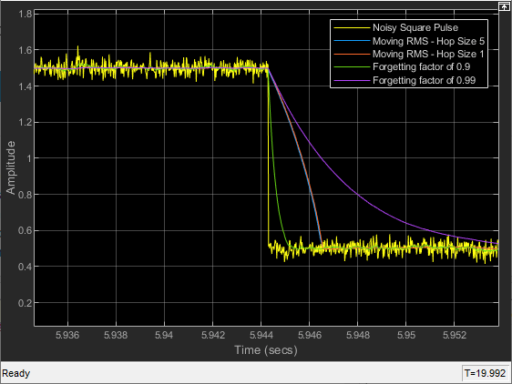Click the 0.6 y-axis tick label
Image resolution: width=512 pixels, height=384 pixels.
point(25,230)
